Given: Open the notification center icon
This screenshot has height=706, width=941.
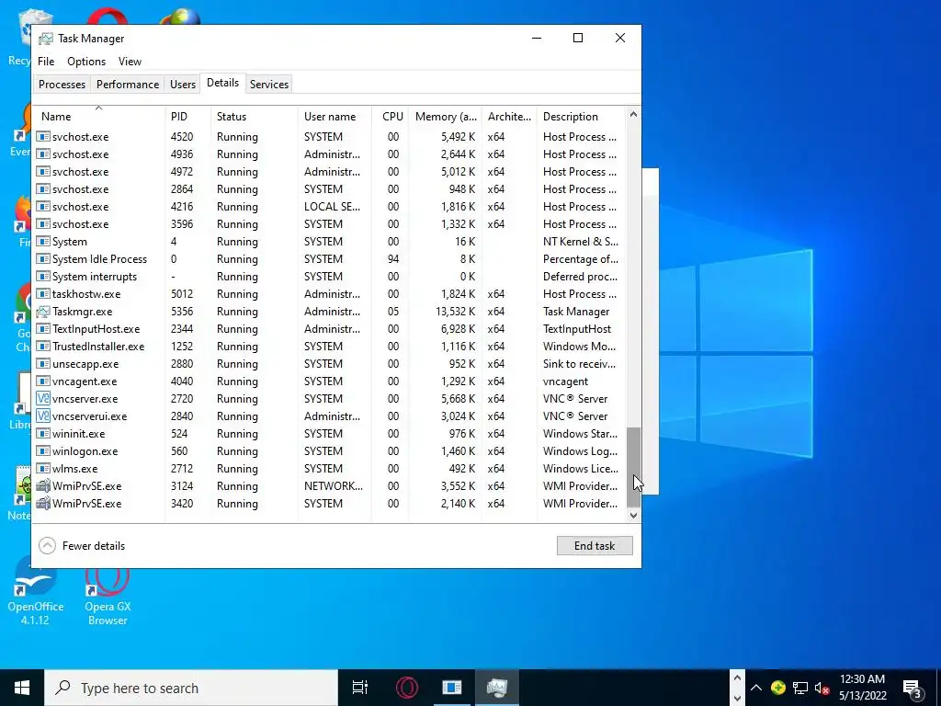Looking at the screenshot, I should pyautogui.click(x=913, y=688).
